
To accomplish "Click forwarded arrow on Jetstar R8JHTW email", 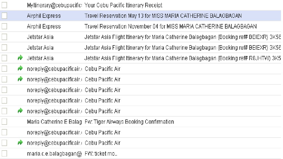I will [x=20, y=58].
